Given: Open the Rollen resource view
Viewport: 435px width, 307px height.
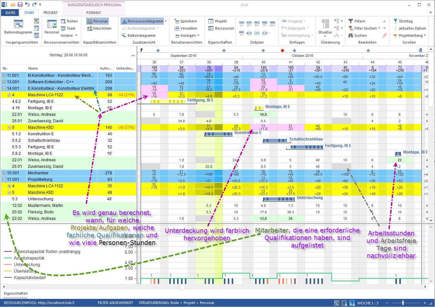Looking at the screenshot, I should coord(69,21).
